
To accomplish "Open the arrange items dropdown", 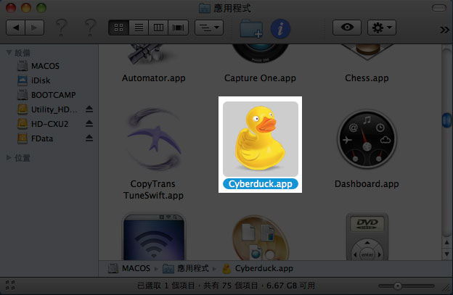I will coord(209,28).
